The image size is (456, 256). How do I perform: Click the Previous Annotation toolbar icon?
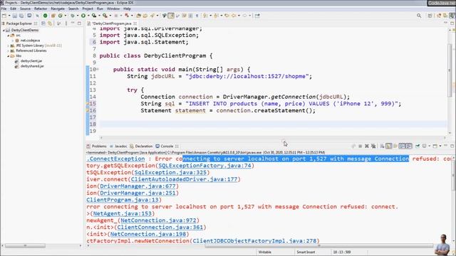216,16
